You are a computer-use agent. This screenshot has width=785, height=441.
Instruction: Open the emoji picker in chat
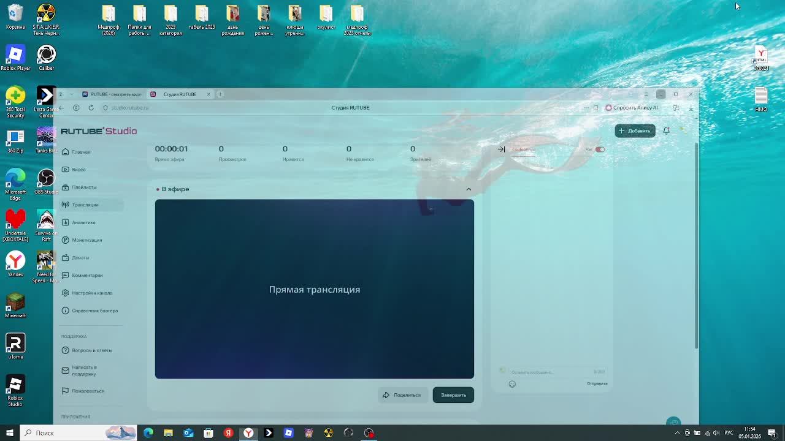[512, 384]
